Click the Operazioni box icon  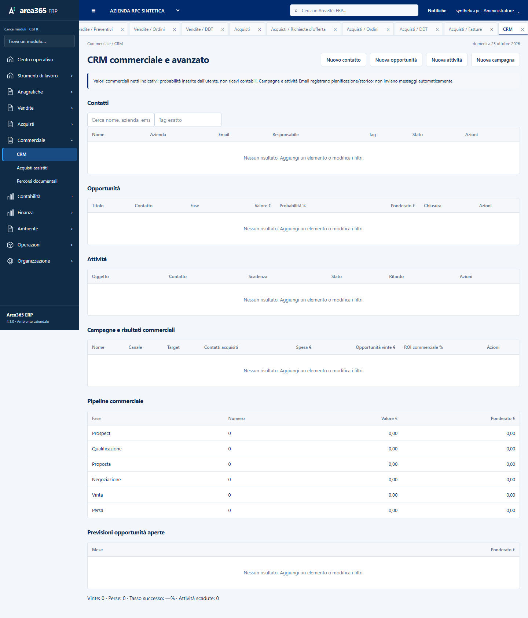(x=10, y=245)
